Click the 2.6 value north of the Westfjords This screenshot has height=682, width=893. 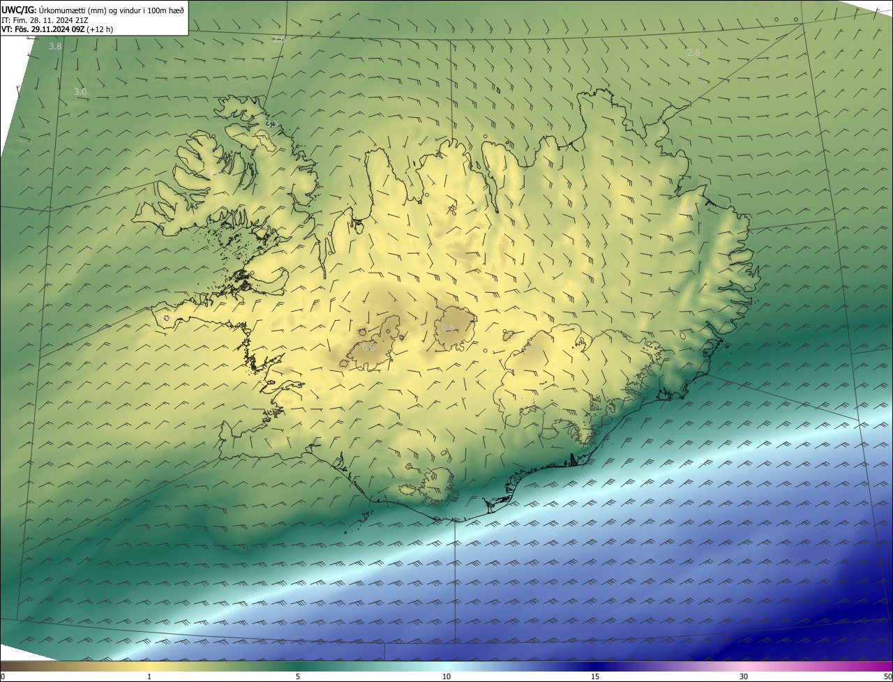279,40
